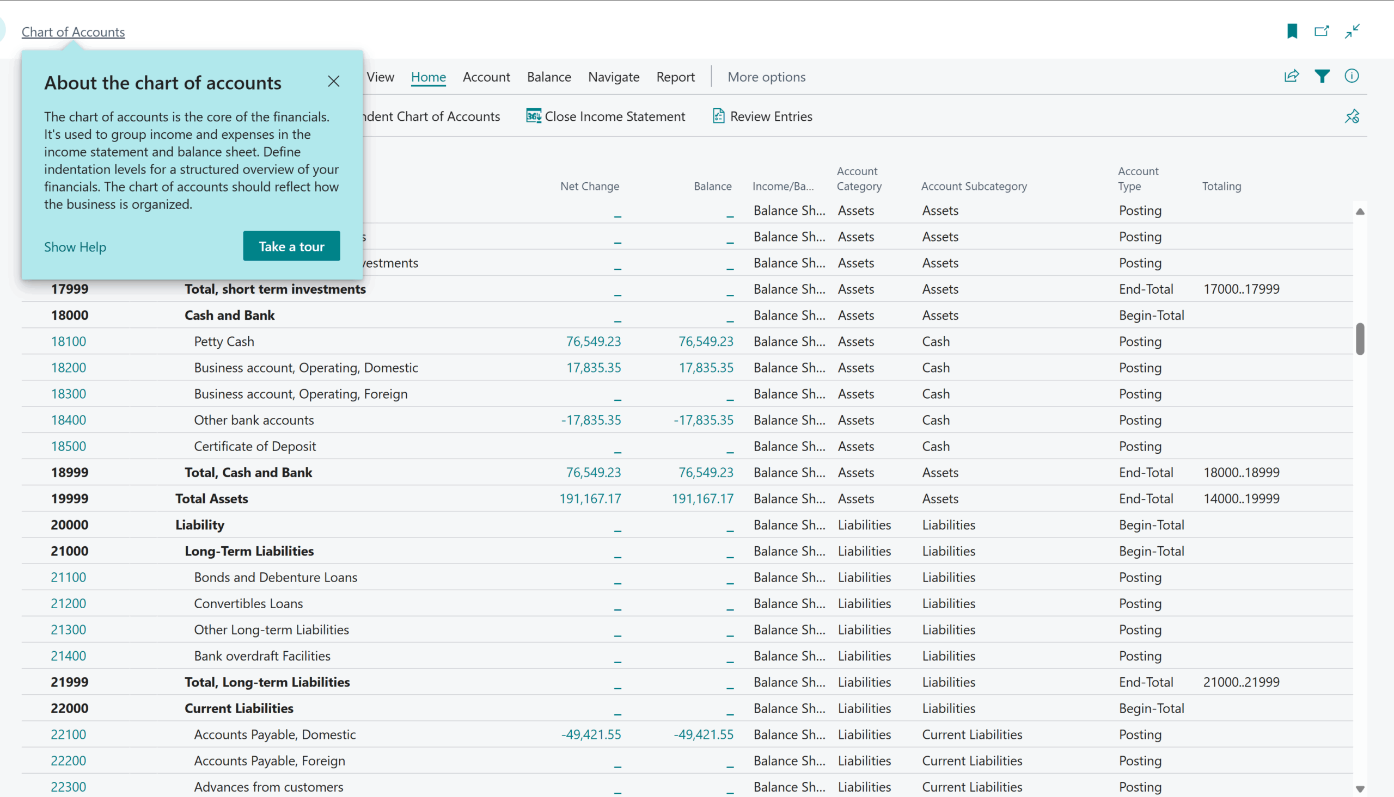1394x797 pixels.
Task: Open account number 21200
Action: 69,603
